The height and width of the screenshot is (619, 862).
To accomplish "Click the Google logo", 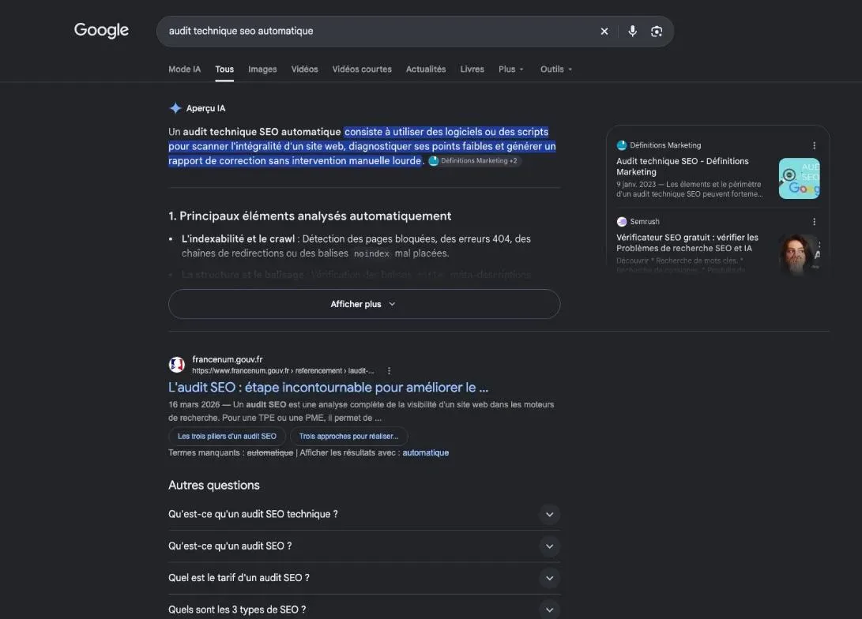I will pos(101,30).
